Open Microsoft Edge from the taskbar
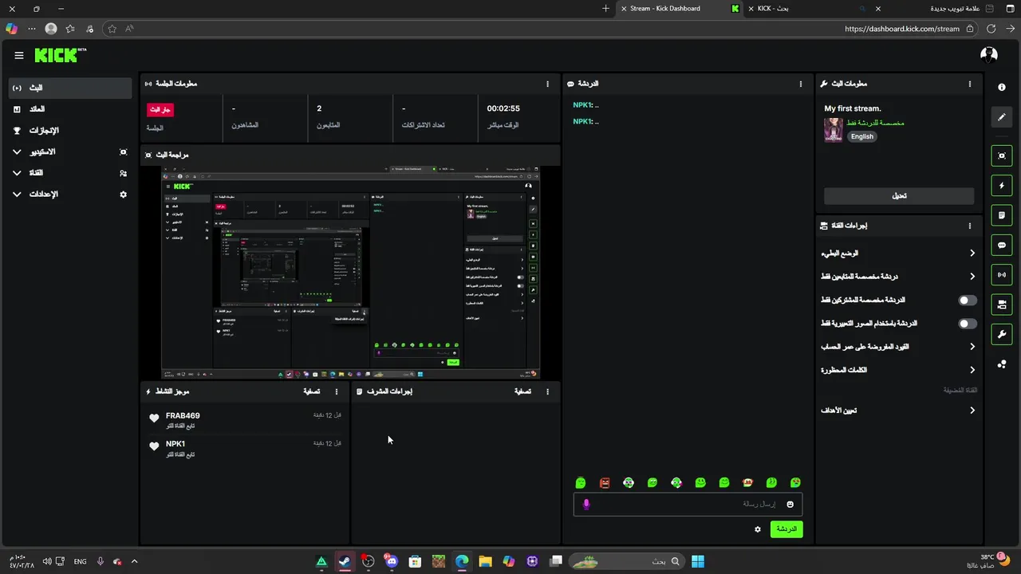The image size is (1021, 574). tap(462, 561)
